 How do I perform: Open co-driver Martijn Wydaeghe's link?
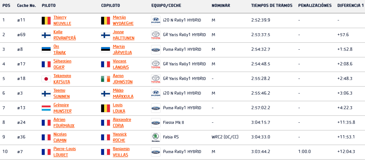coord(123,20)
